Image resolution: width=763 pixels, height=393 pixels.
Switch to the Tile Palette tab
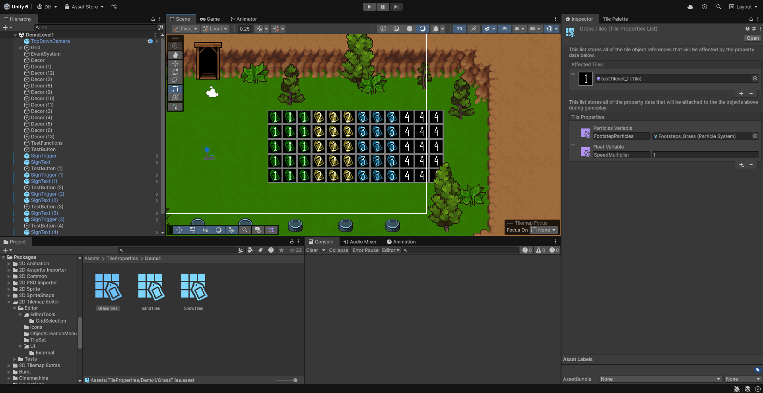click(615, 19)
